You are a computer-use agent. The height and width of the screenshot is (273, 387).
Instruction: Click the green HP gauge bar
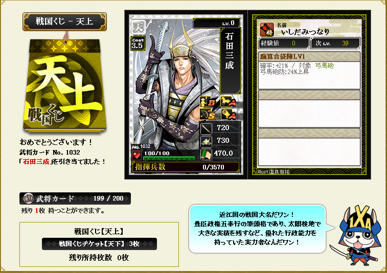[169, 158]
